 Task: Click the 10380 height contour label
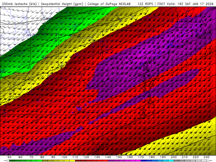click(80, 112)
